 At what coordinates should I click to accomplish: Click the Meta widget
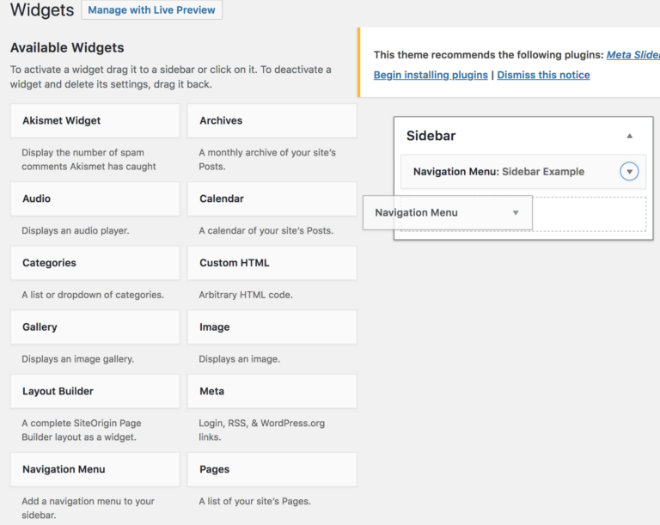(x=272, y=391)
